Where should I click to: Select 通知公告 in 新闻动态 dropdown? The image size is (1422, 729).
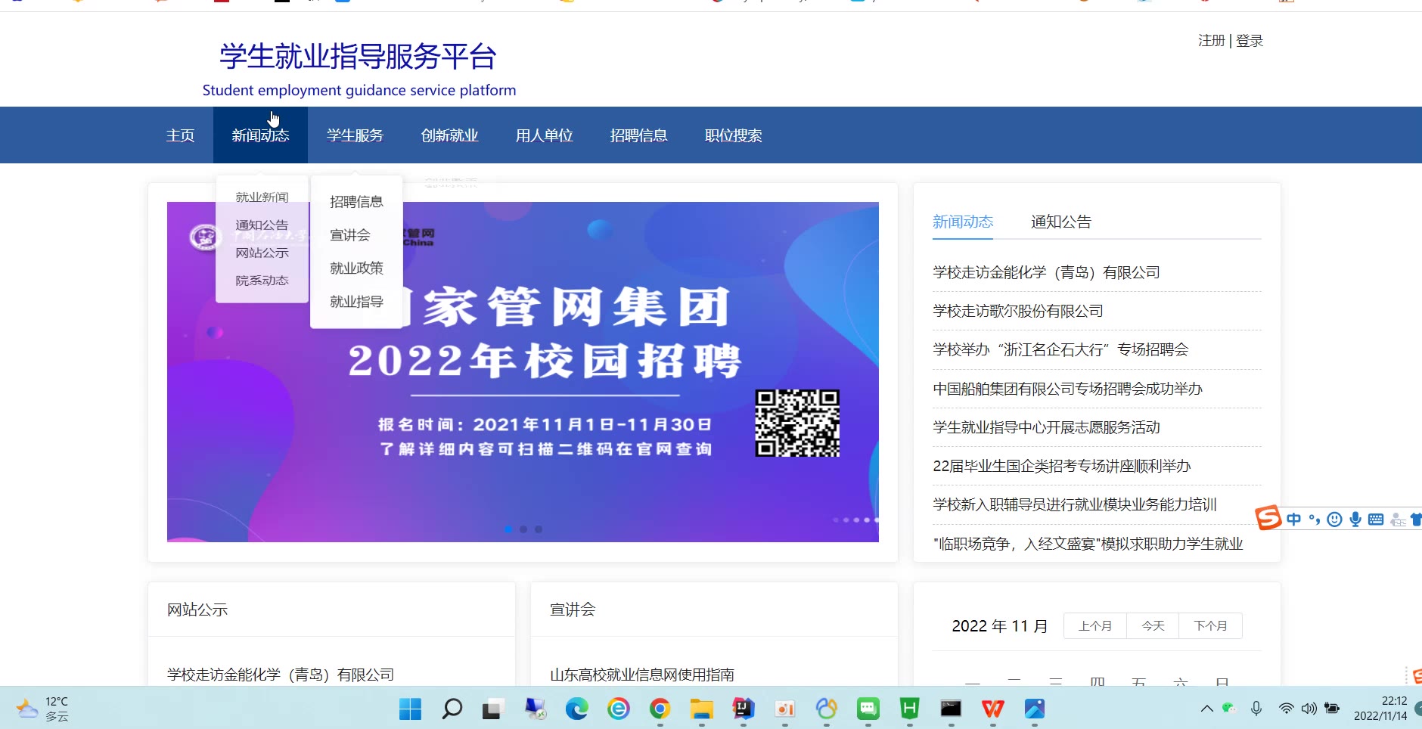[x=262, y=225]
